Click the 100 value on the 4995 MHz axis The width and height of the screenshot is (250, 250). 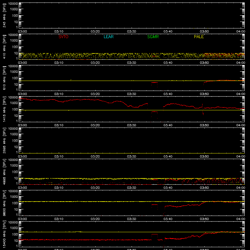click(15, 172)
